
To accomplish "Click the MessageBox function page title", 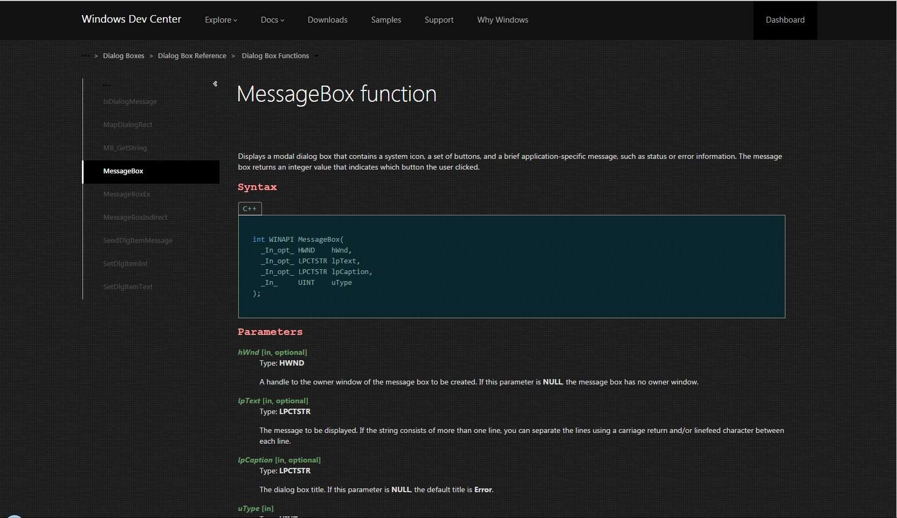I will click(x=336, y=94).
